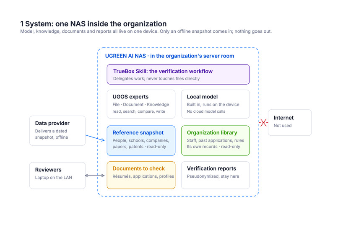
Task: Click the text "papers, patents · read-only"
Action: coord(139,147)
